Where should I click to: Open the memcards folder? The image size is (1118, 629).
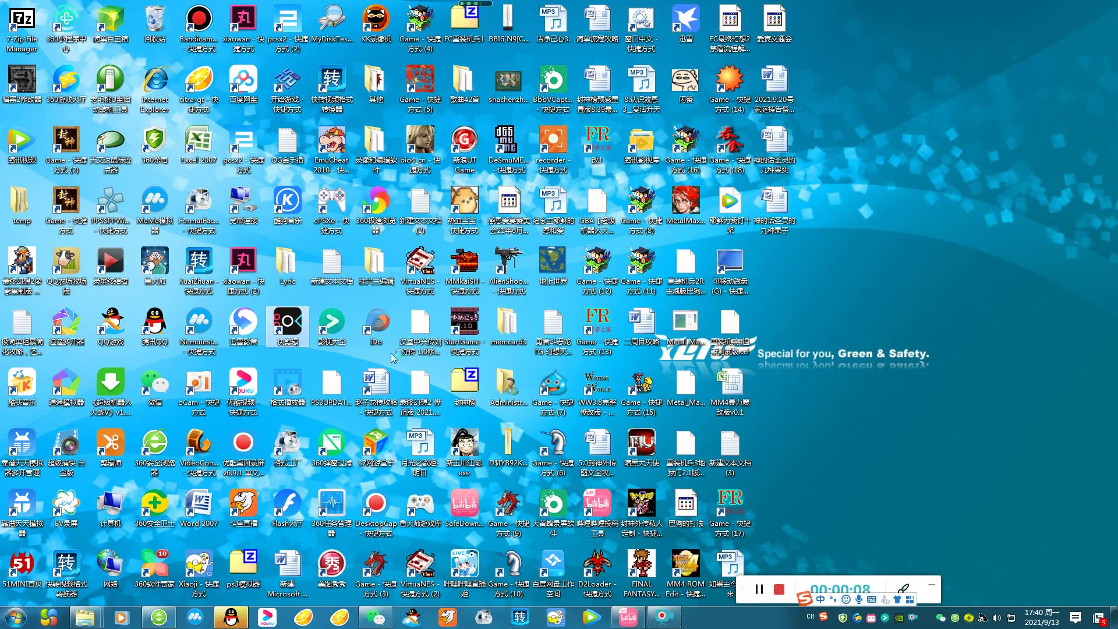(509, 327)
